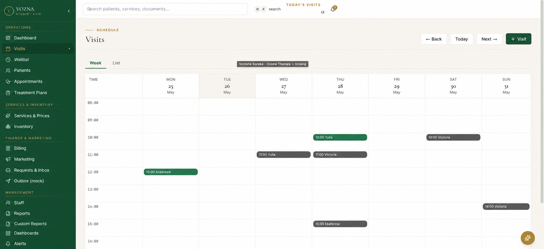This screenshot has height=249, width=544.
Task: Click the FRI 29 May column header
Action: click(x=397, y=86)
